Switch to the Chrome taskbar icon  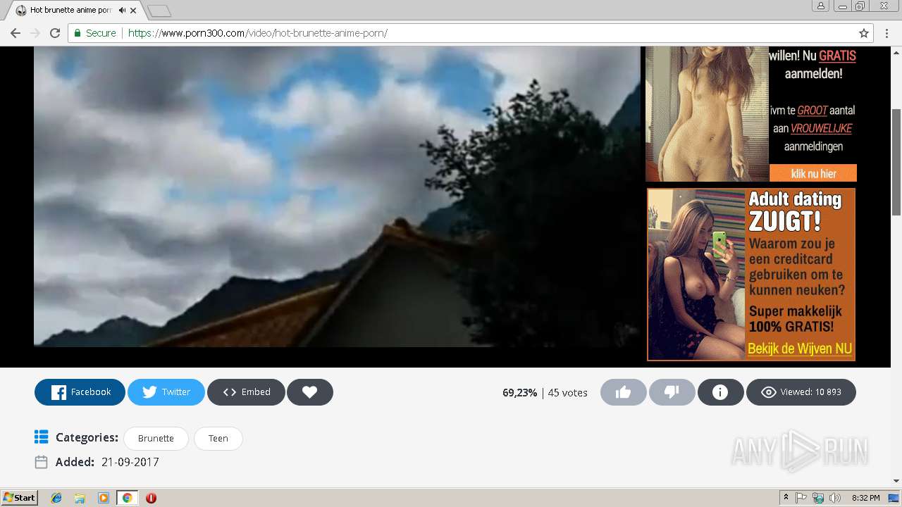point(127,498)
